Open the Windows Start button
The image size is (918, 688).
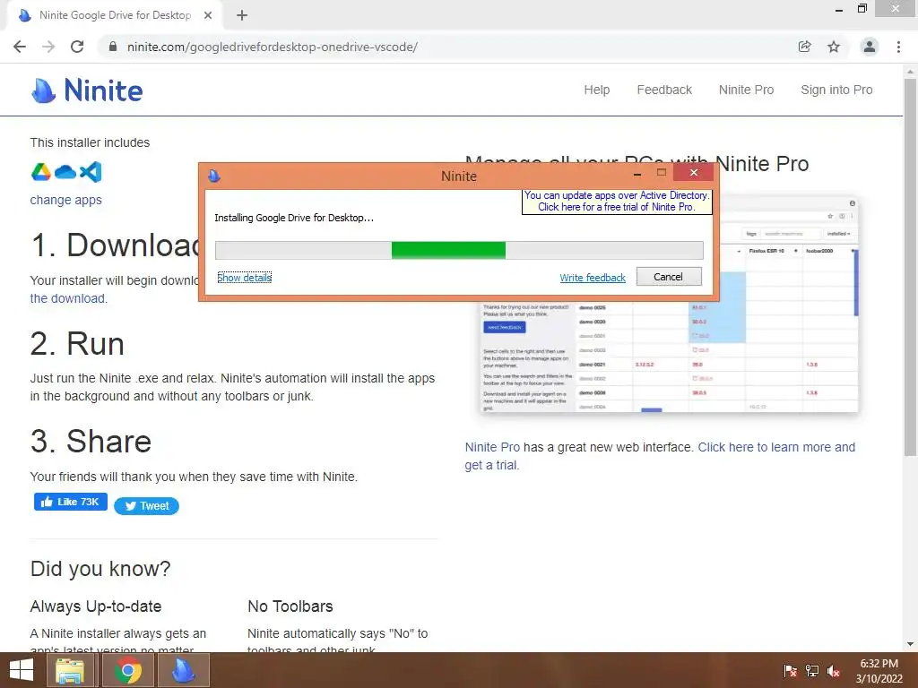click(22, 670)
